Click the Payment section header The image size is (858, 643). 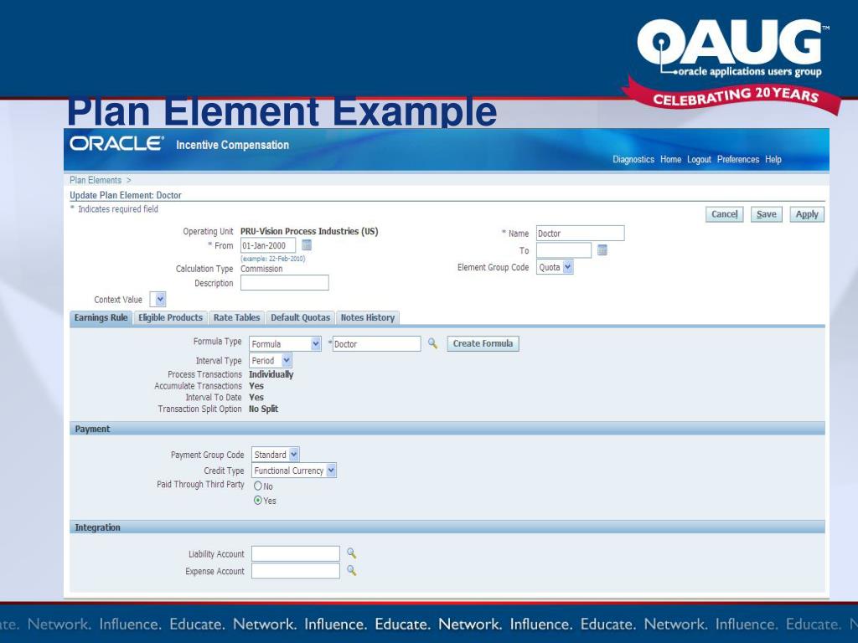coord(447,429)
